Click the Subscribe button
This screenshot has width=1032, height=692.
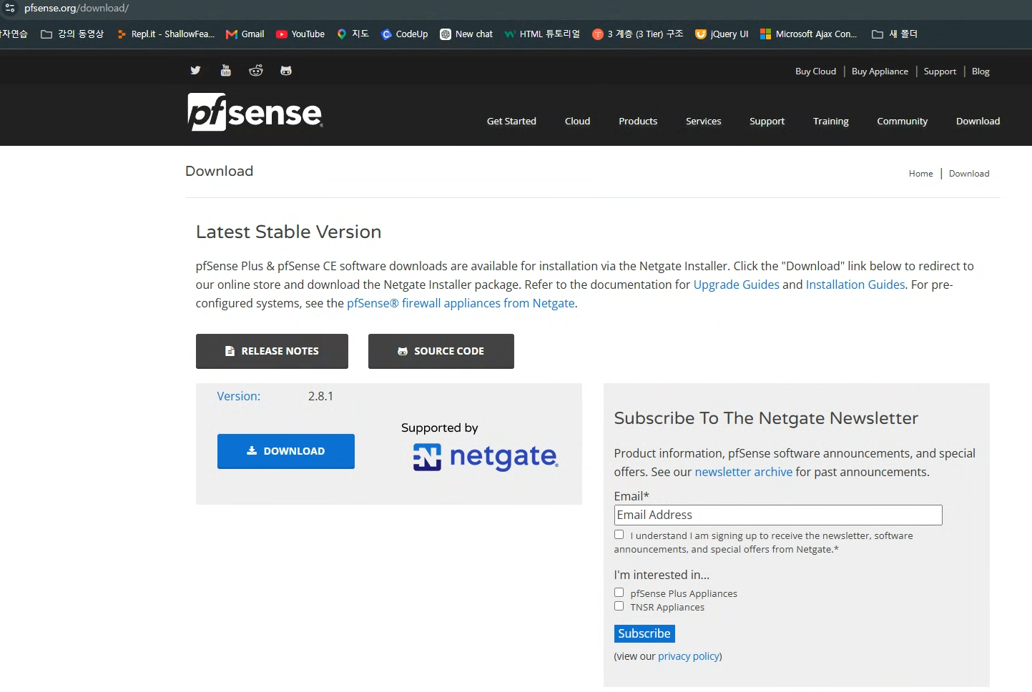(x=644, y=633)
